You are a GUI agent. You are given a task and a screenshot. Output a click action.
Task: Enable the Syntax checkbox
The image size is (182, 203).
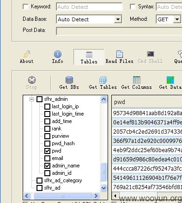click(133, 6)
